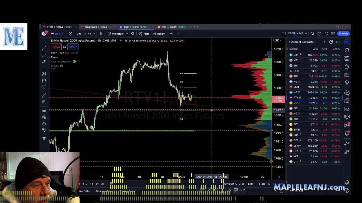Activate the zoom in tool
362x203 pixels.
(44, 102)
